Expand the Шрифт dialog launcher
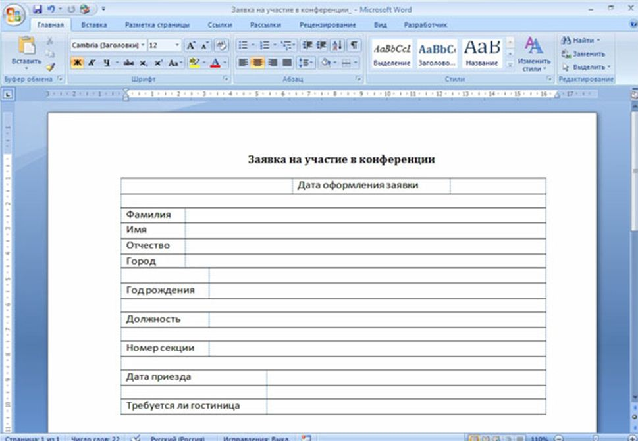 click(226, 79)
